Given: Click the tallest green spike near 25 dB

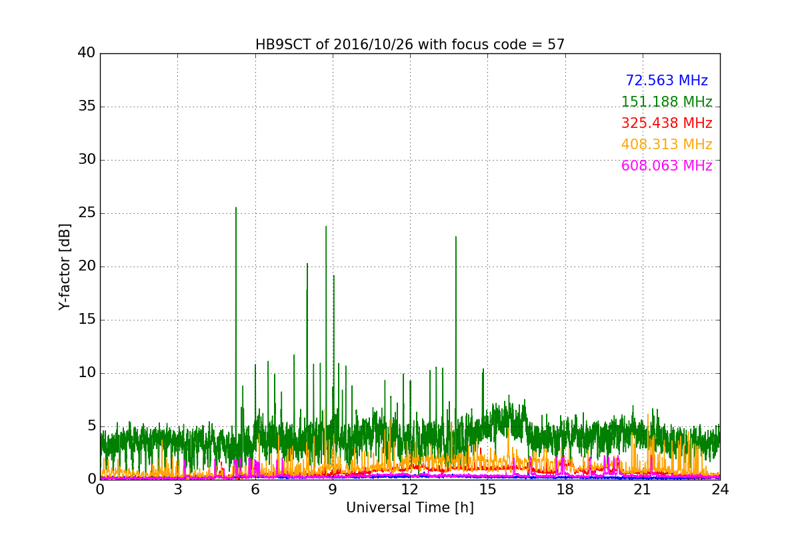Looking at the screenshot, I should pyautogui.click(x=235, y=208).
